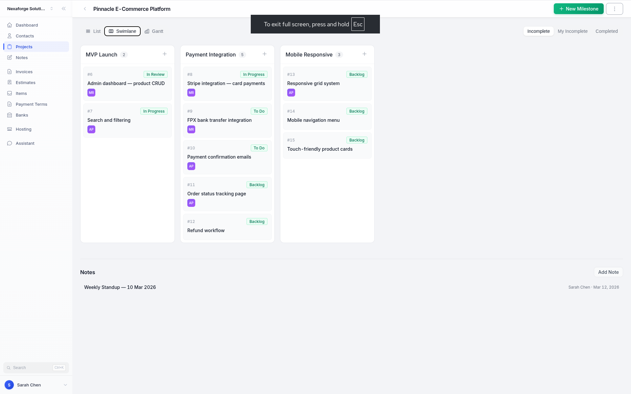The height and width of the screenshot is (394, 631).
Task: Go back using the left arrow beside project title
Action: click(85, 9)
